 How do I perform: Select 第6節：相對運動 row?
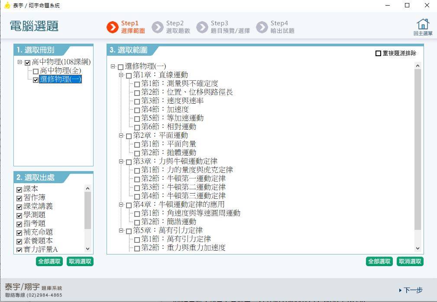coord(168,127)
